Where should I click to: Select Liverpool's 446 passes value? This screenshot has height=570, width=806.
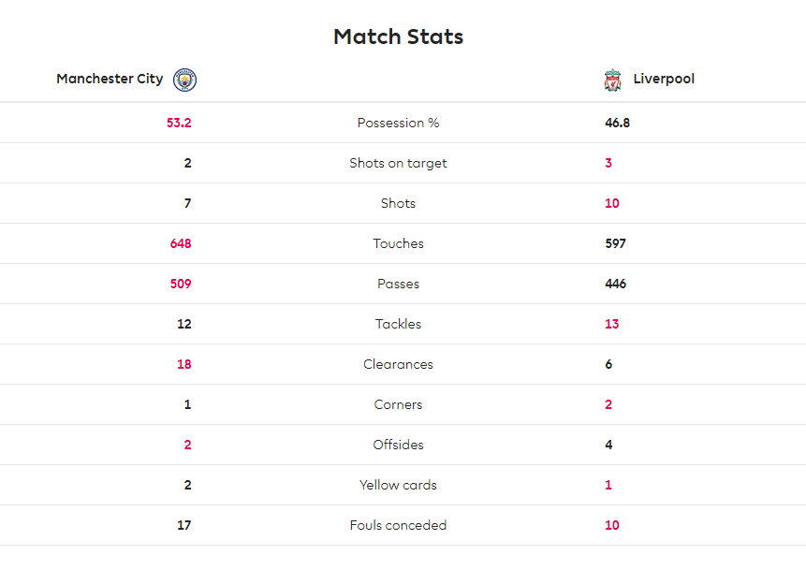pyautogui.click(x=615, y=284)
